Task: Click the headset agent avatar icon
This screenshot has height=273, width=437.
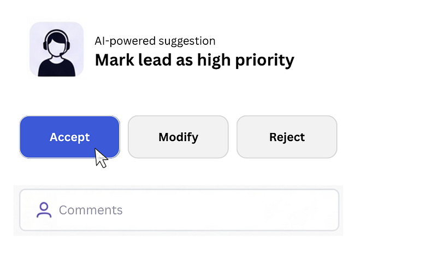Action: [x=56, y=49]
